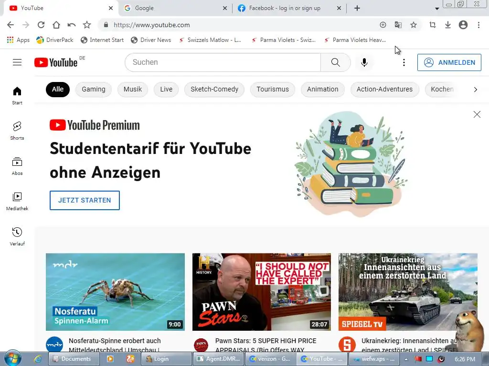Go forward with the browser forward arrow
The height and width of the screenshot is (366, 489).
coord(26,25)
